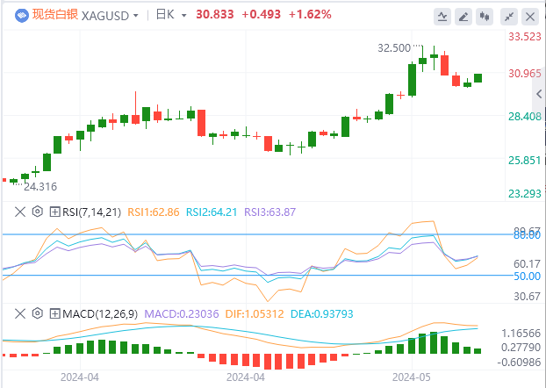Click the silver logo icon beside 现货白银

tap(15, 15)
